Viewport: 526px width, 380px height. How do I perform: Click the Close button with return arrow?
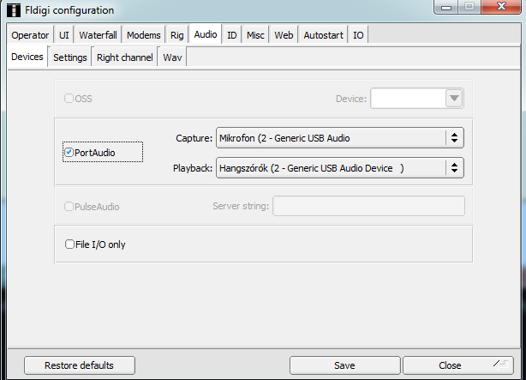458,365
